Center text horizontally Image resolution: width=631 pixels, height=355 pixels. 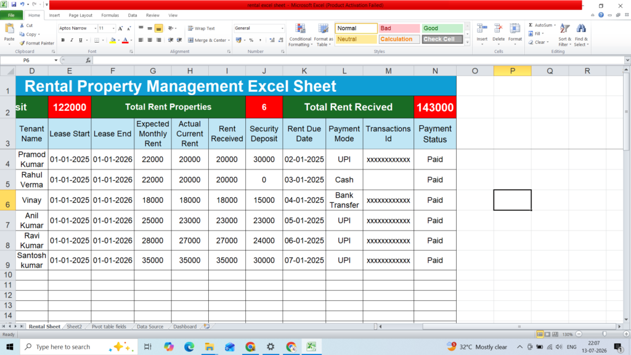(x=150, y=40)
